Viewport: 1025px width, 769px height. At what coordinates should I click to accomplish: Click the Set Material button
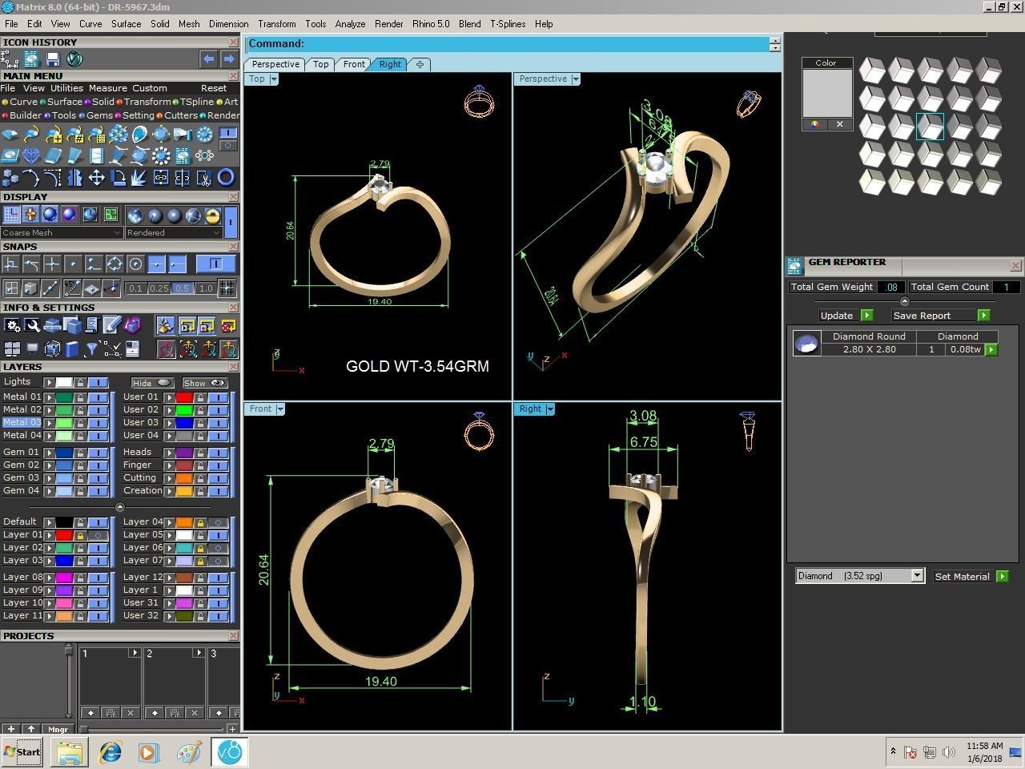[971, 577]
